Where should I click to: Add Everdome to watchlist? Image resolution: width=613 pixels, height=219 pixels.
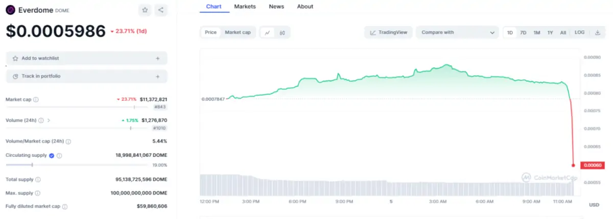click(86, 59)
